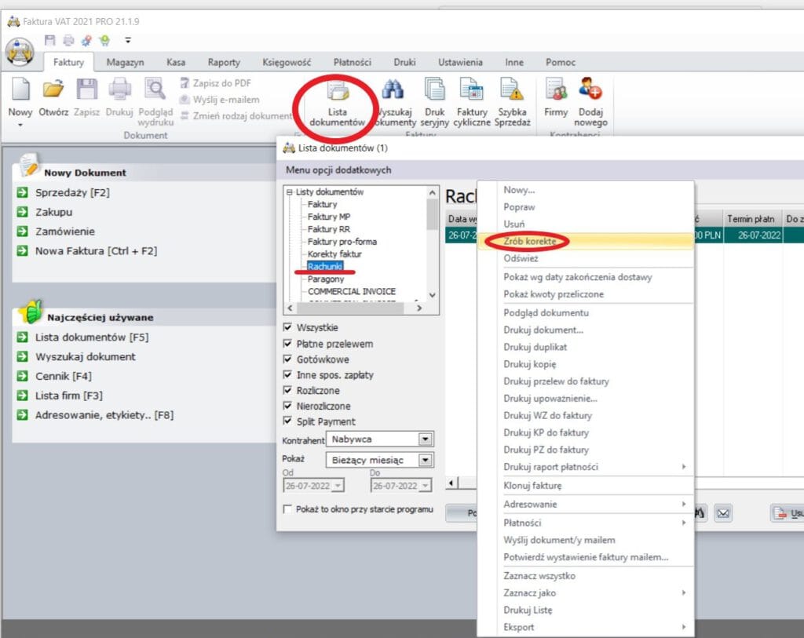
Task: Open the Kontrahent Nabywca dropdown
Action: 426,439
